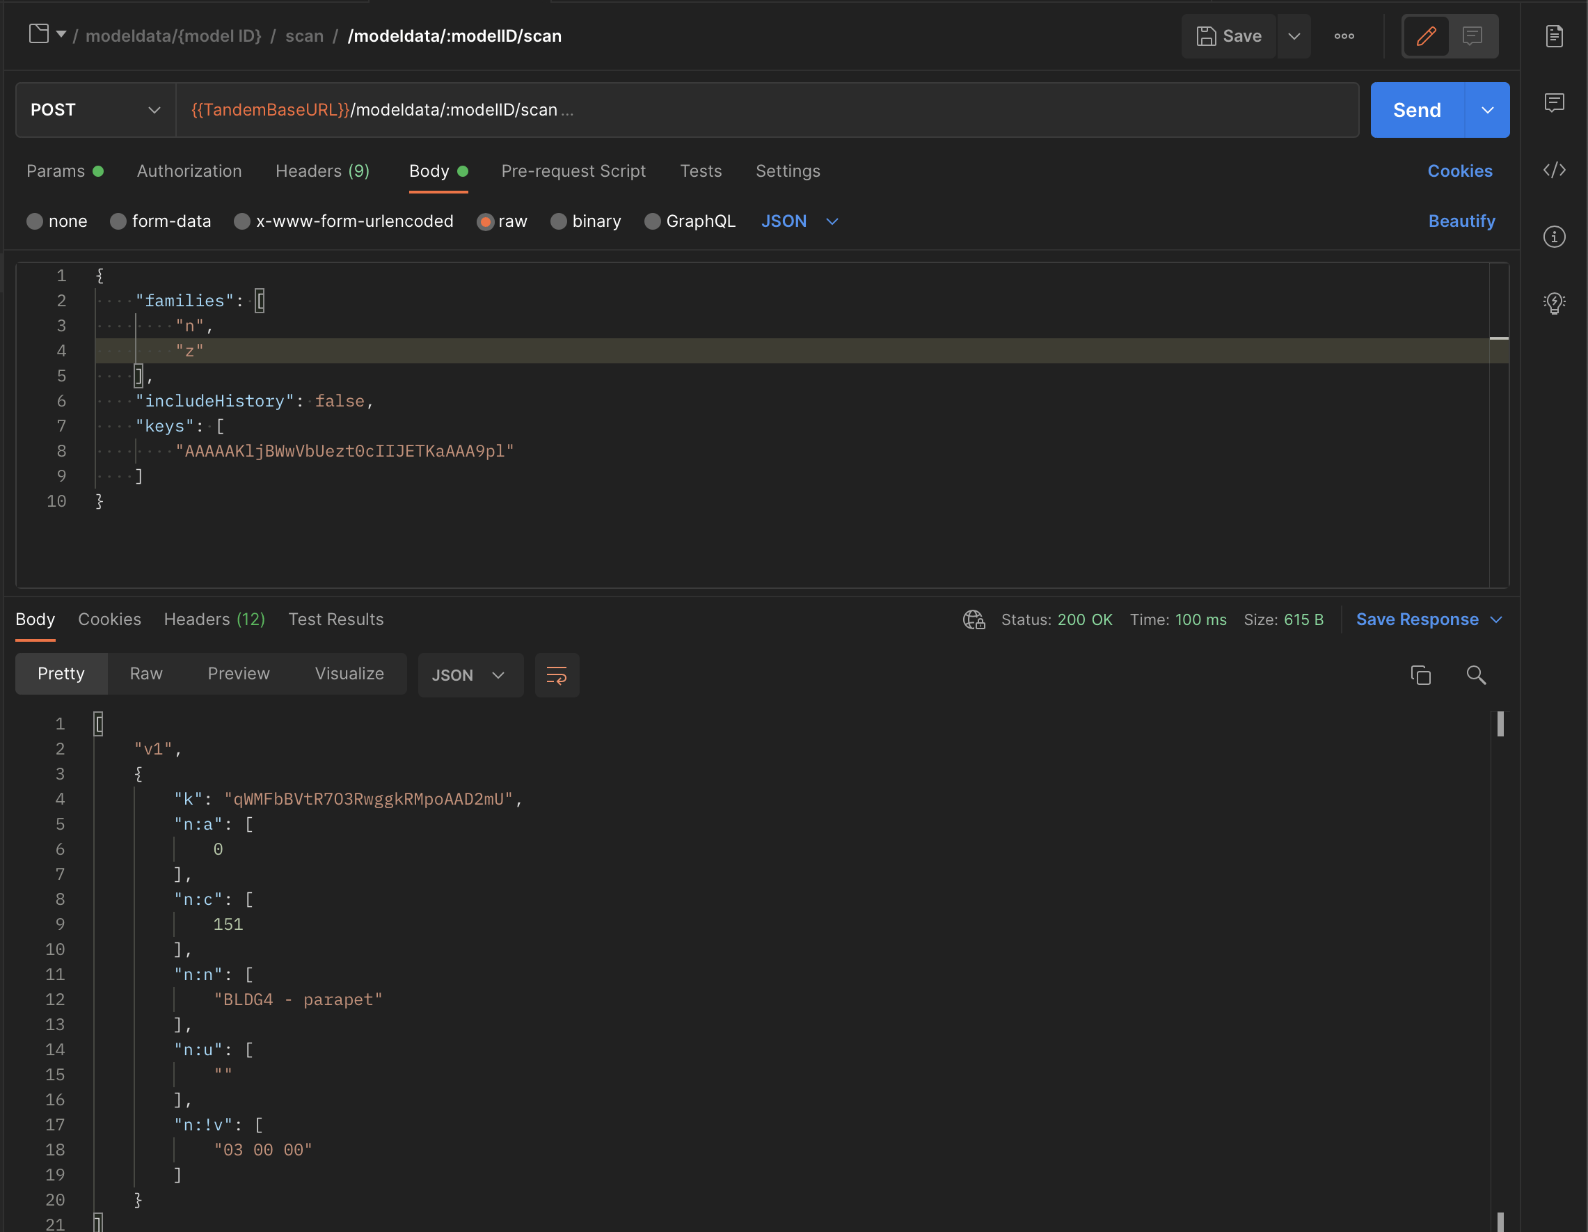This screenshot has height=1232, width=1588.
Task: Open the Tests tab
Action: (700, 171)
